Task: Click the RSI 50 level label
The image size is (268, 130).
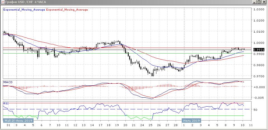Action: pos(255,110)
